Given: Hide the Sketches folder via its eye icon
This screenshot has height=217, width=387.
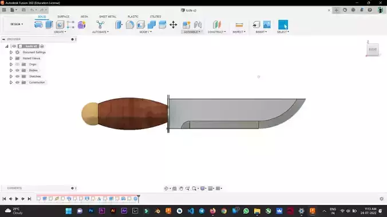Looking at the screenshot, I should (x=17, y=77).
